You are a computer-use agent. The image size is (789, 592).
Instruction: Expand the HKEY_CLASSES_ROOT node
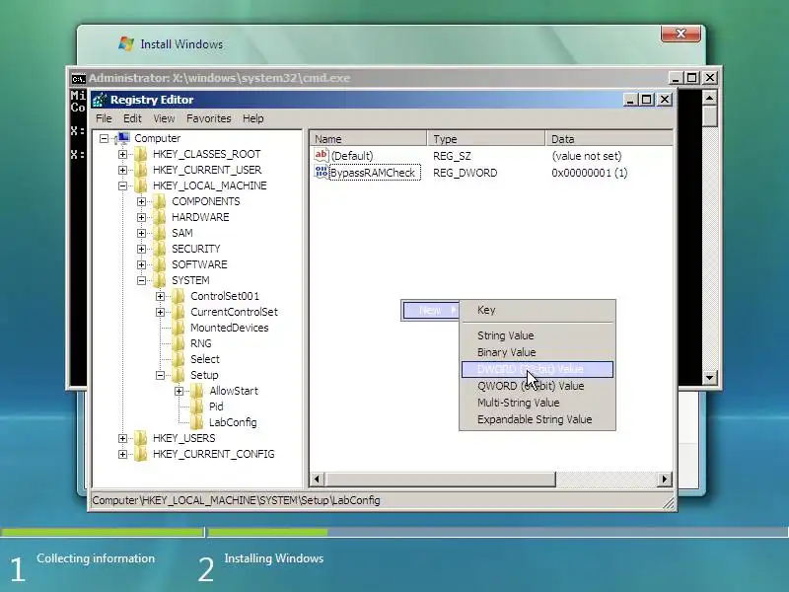(122, 154)
